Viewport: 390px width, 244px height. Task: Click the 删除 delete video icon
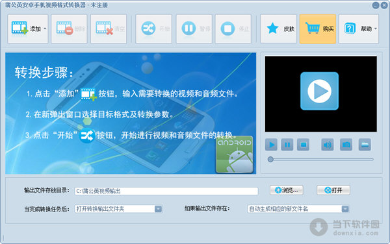(x=64, y=28)
